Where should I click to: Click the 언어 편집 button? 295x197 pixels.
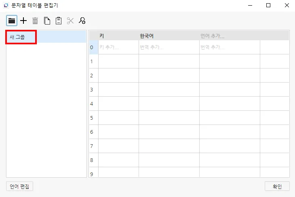(20, 186)
